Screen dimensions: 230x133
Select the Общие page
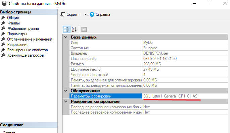[x=13, y=18]
